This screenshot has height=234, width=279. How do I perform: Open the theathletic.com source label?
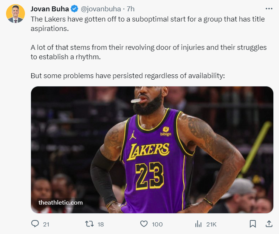[60, 203]
